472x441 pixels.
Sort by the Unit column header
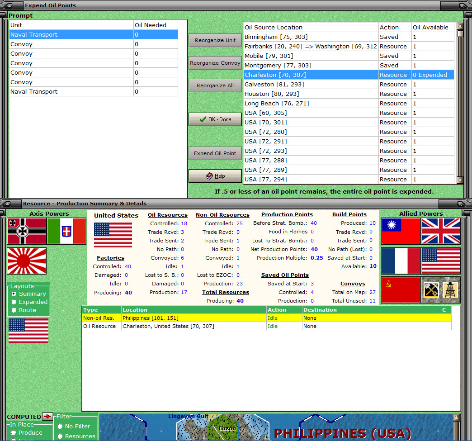point(71,25)
